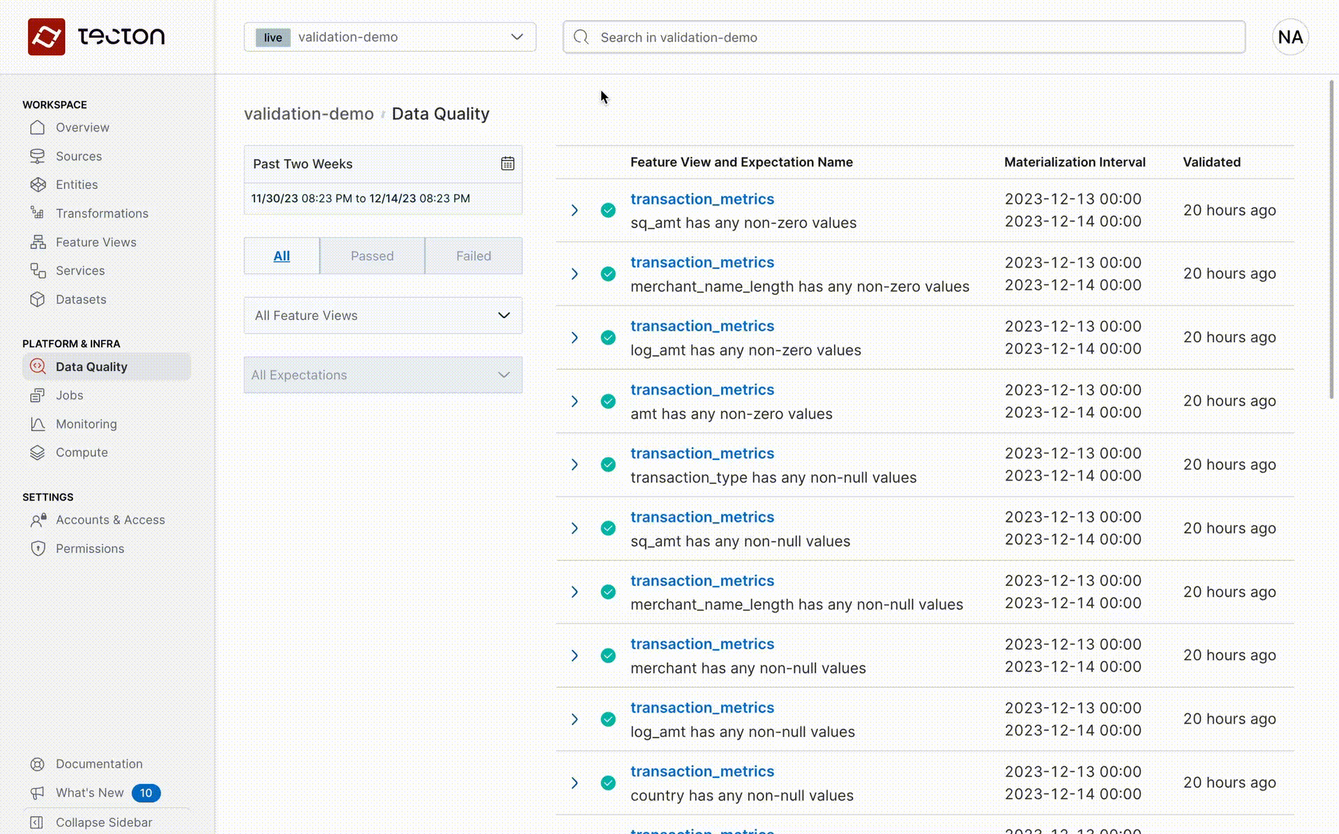Click passed status icon for country non-null
1339x834 pixels.
point(608,782)
